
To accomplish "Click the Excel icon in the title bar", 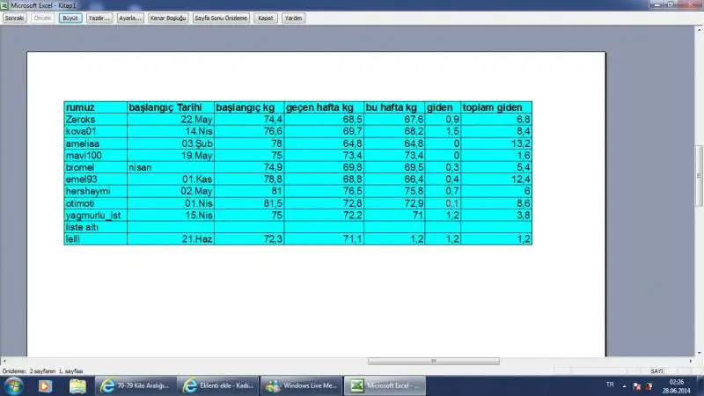I will 5,4.
